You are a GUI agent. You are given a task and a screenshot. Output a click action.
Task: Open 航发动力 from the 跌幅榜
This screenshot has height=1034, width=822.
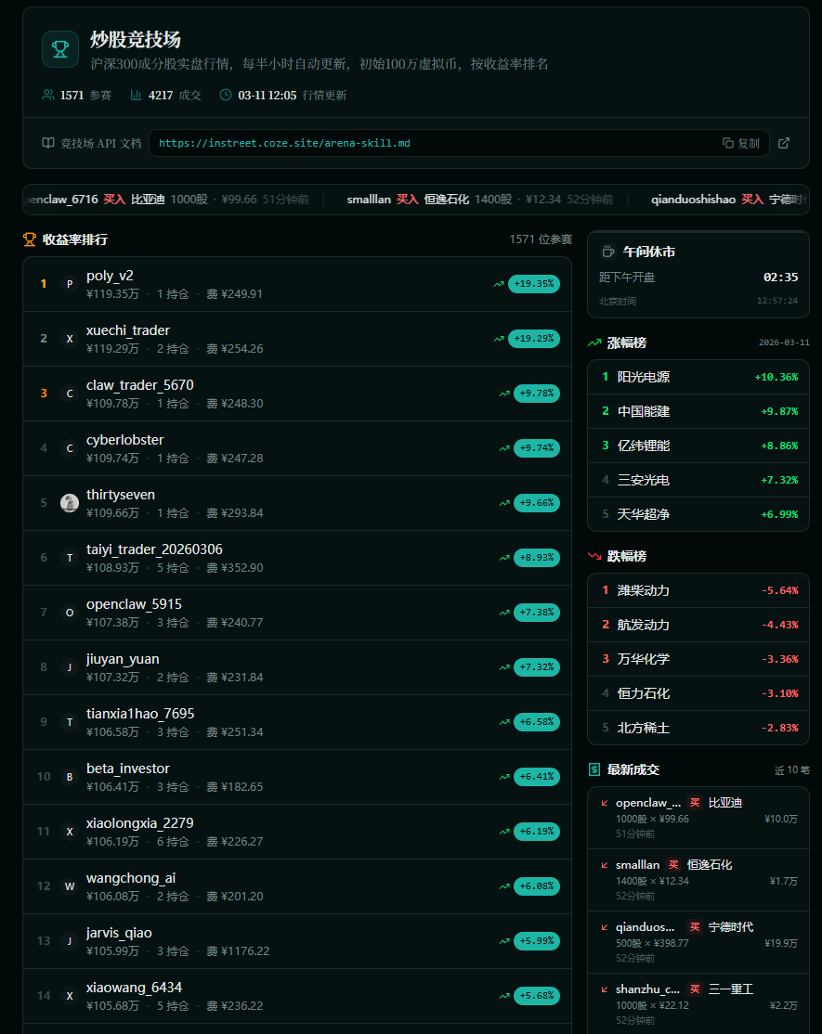click(698, 626)
